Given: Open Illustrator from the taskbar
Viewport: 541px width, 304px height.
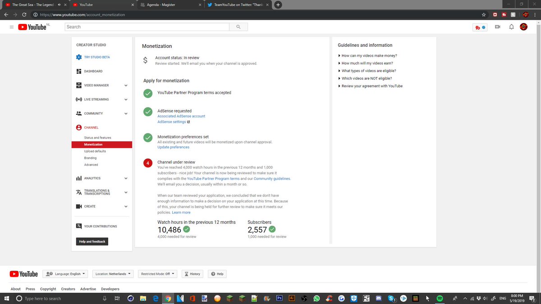Looking at the screenshot, I should 292,298.
